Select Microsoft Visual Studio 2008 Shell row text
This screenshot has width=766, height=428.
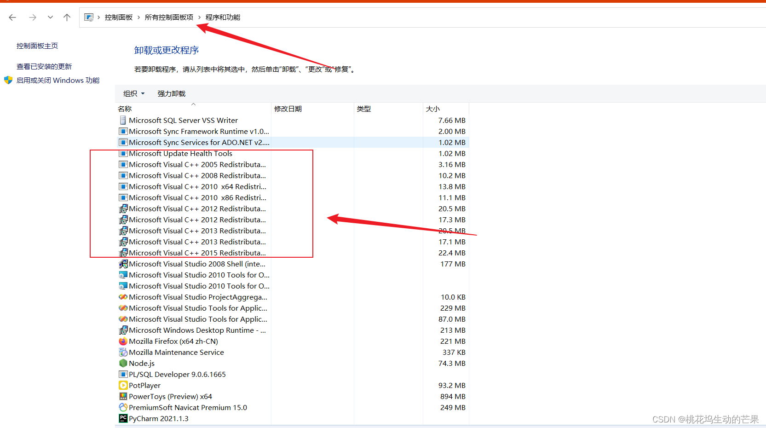pos(197,264)
